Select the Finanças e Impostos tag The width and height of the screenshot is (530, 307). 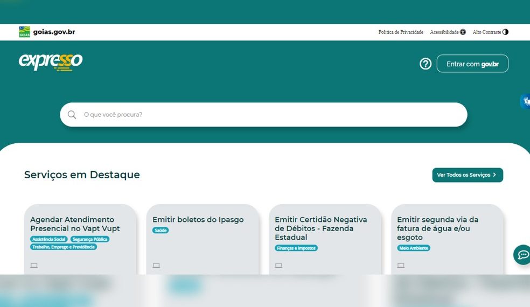(x=296, y=248)
